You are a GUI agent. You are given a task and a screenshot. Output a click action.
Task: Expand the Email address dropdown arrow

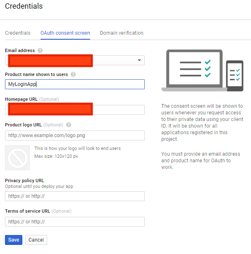pos(139,61)
